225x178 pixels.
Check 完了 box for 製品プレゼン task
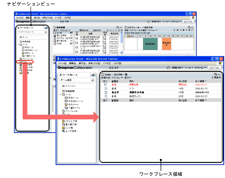[x=106, y=96]
